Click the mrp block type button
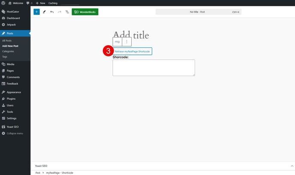Screen dimensions: 295x175 coord(117,42)
